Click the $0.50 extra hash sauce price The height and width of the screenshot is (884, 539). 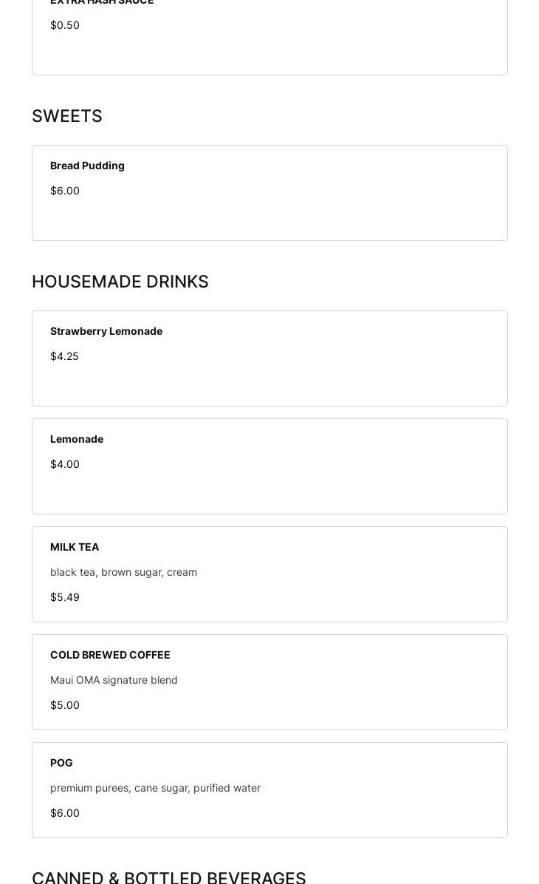click(x=65, y=25)
